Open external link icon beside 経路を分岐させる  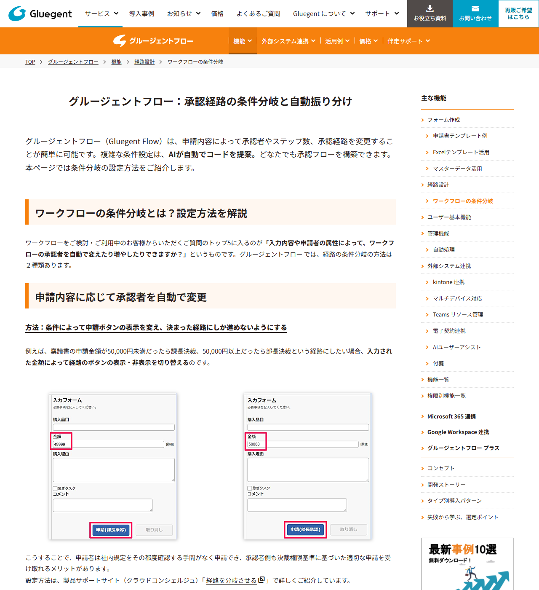coord(261,580)
